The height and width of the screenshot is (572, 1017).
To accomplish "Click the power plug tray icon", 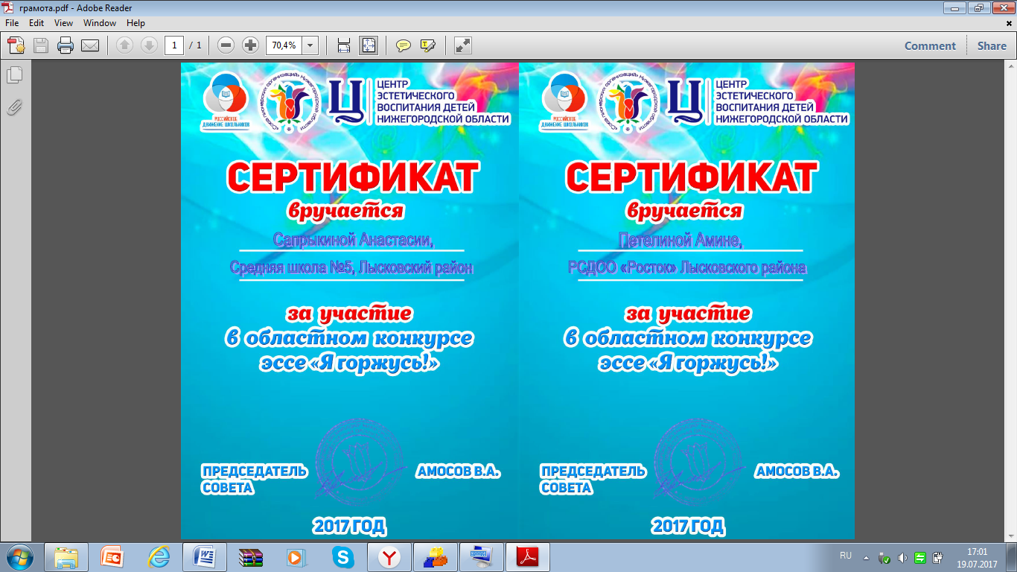I will point(938,557).
